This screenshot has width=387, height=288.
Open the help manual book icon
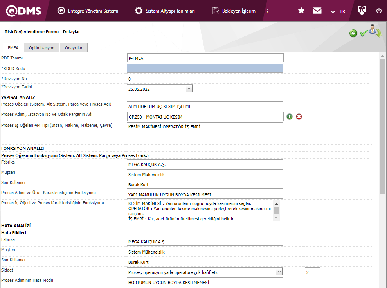click(x=362, y=11)
